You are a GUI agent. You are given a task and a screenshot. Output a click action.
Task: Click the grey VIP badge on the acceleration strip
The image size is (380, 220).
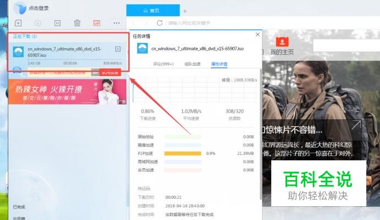coord(95,72)
